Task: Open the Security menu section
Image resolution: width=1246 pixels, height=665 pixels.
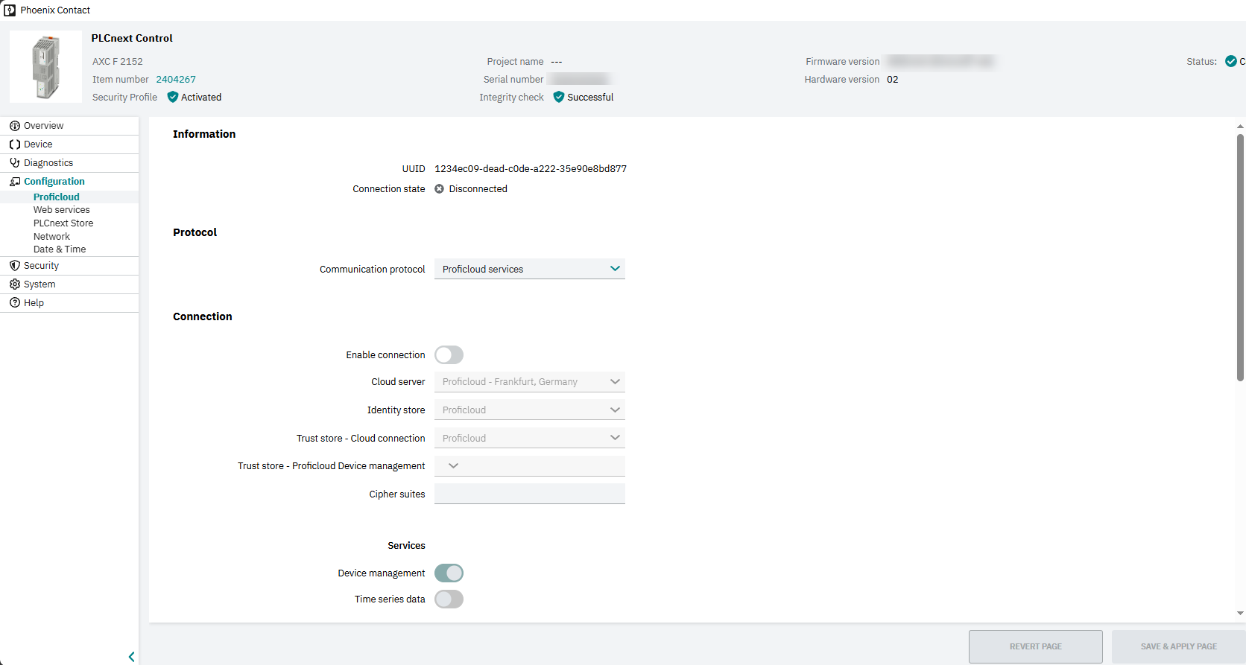Action: tap(69, 266)
